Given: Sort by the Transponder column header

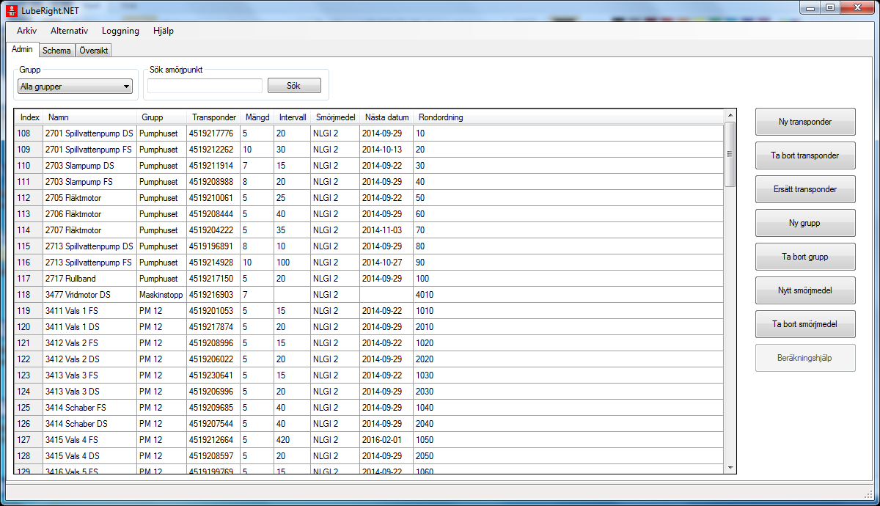Looking at the screenshot, I should [213, 117].
